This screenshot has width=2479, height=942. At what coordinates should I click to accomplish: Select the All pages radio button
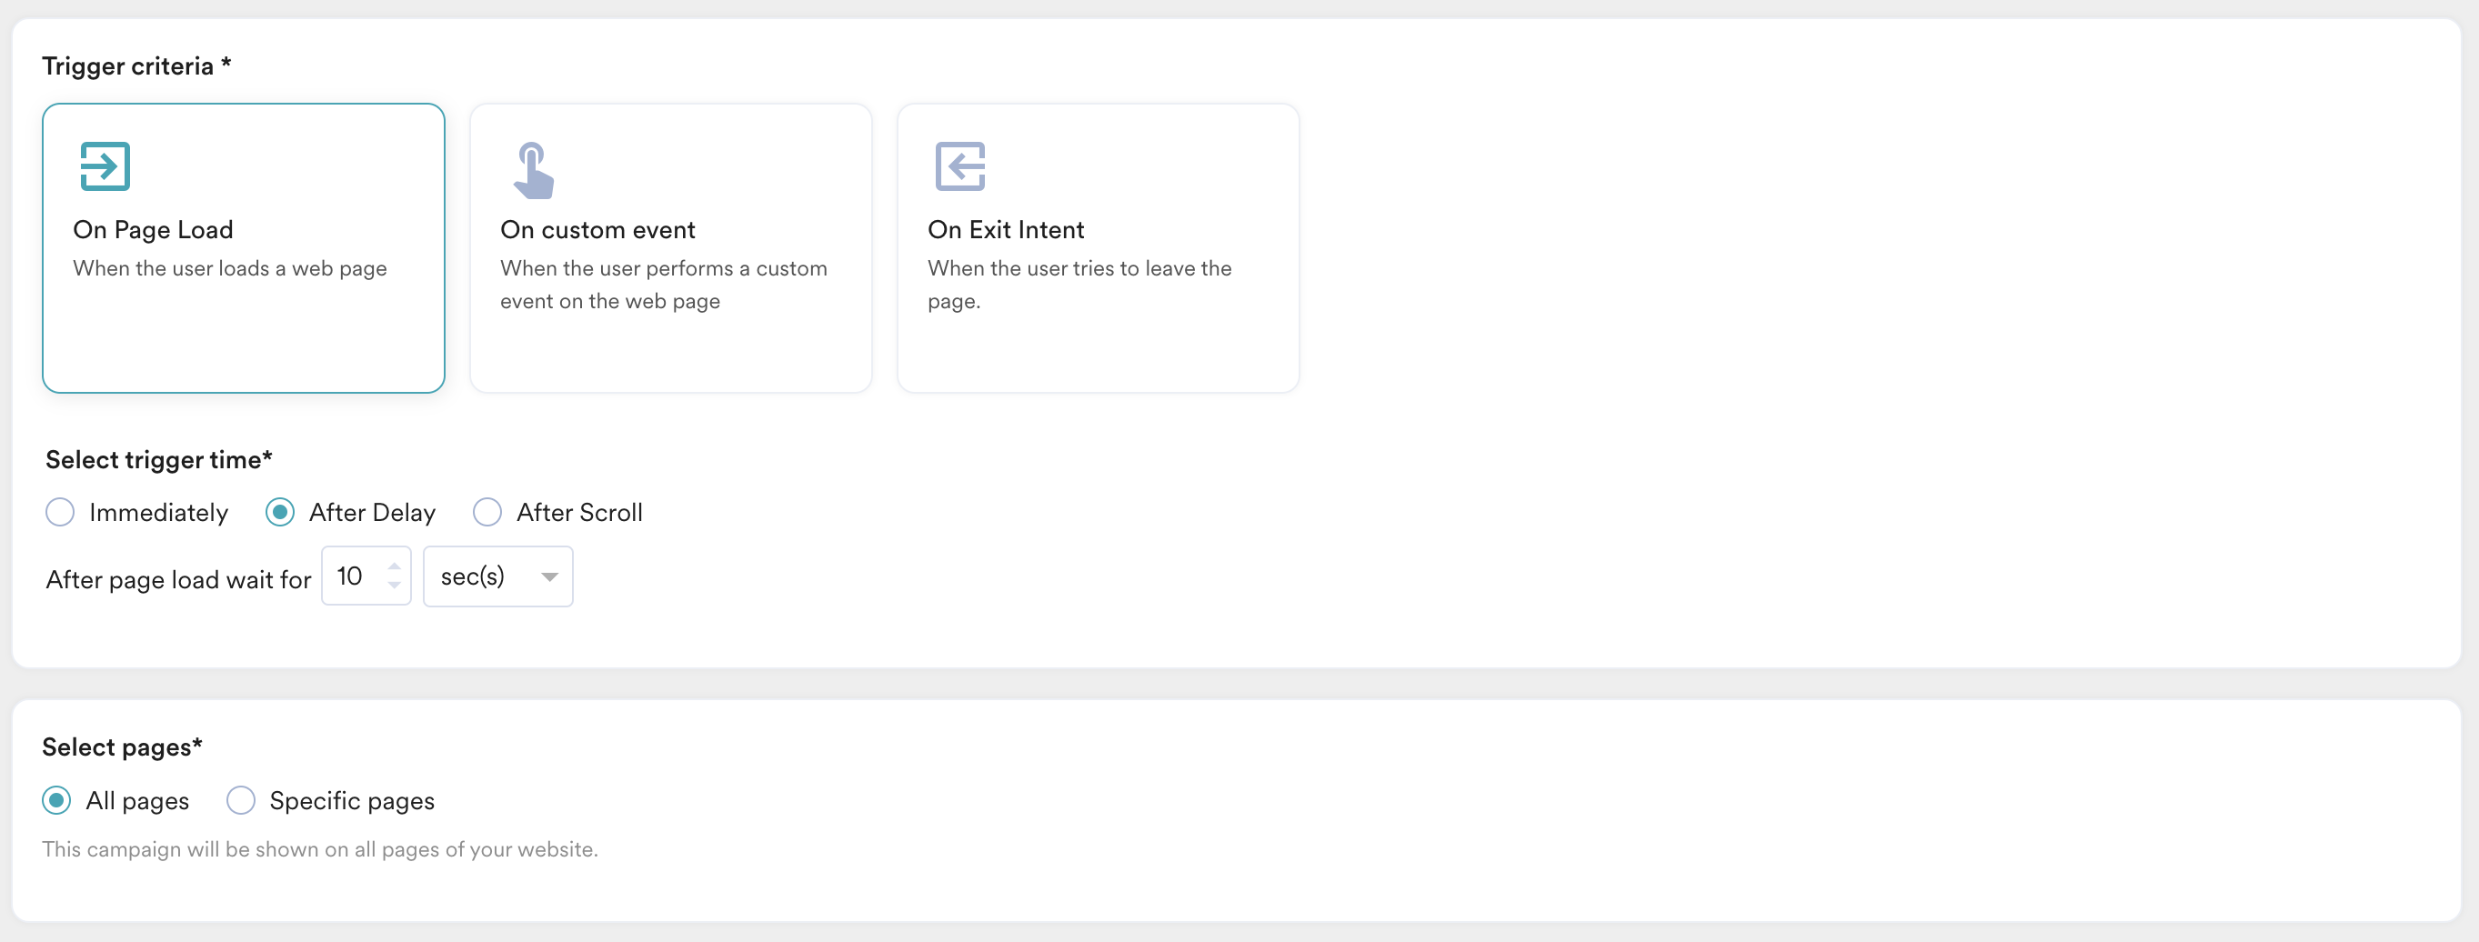click(56, 799)
